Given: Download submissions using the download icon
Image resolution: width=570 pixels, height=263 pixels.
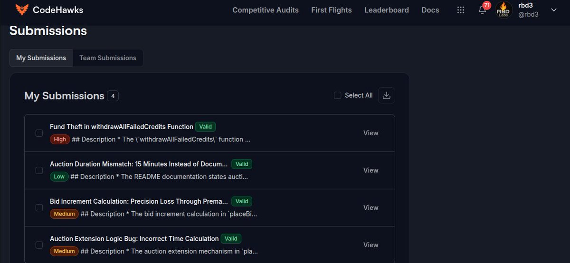Looking at the screenshot, I should [387, 95].
